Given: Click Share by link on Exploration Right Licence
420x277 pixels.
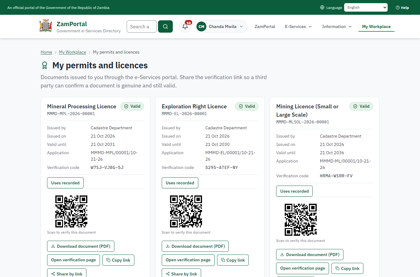Looking at the screenshot, I should 181,273.
